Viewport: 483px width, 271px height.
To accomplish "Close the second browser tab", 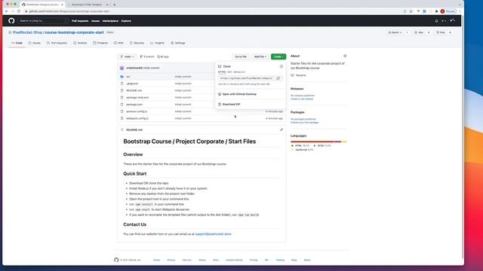I will pyautogui.click(x=107, y=5).
